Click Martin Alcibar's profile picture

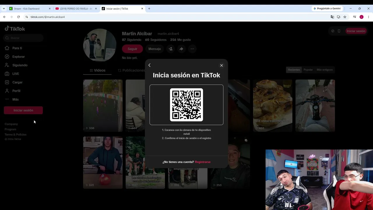pyautogui.click(x=100, y=45)
